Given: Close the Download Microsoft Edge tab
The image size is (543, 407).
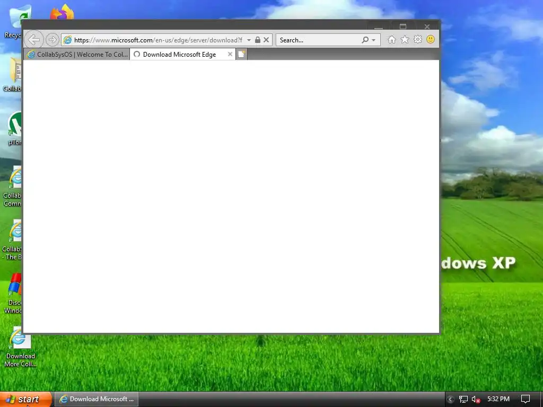Looking at the screenshot, I should tap(230, 55).
